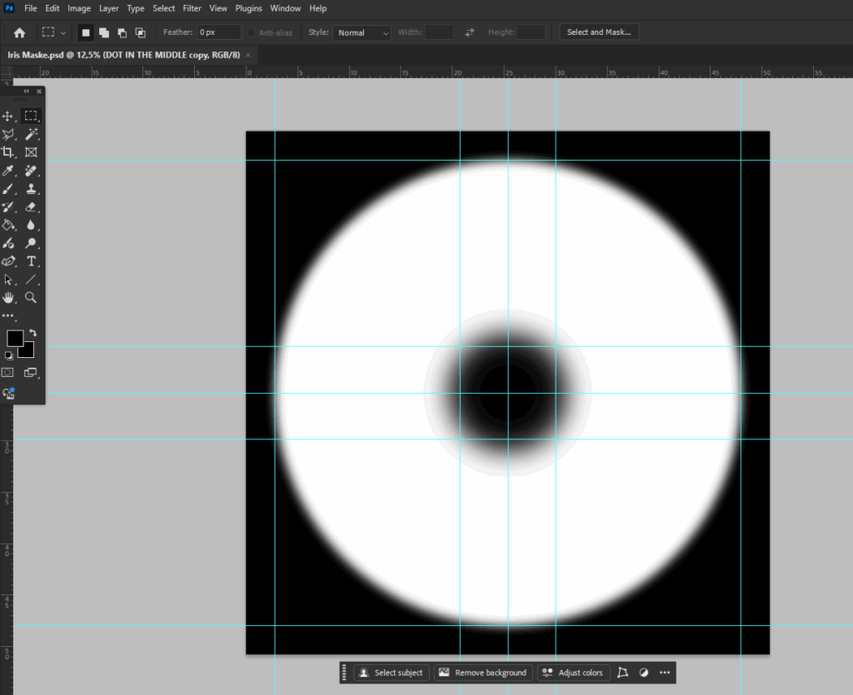Click the Select and Mask button
Viewport: 853px width, 695px height.
(598, 32)
